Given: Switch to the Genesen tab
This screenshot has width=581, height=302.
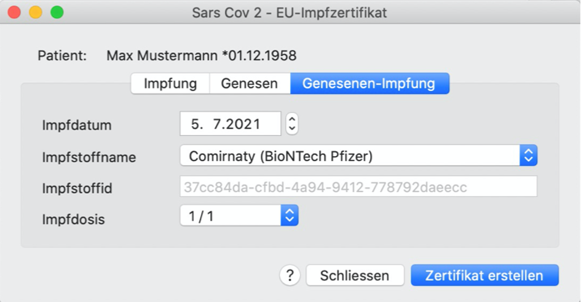Looking at the screenshot, I should click(250, 84).
